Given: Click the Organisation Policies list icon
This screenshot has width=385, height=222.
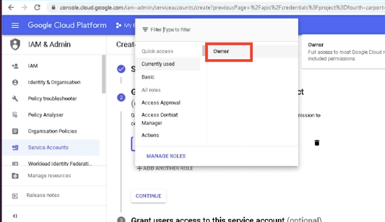Looking at the screenshot, I should [15, 131].
